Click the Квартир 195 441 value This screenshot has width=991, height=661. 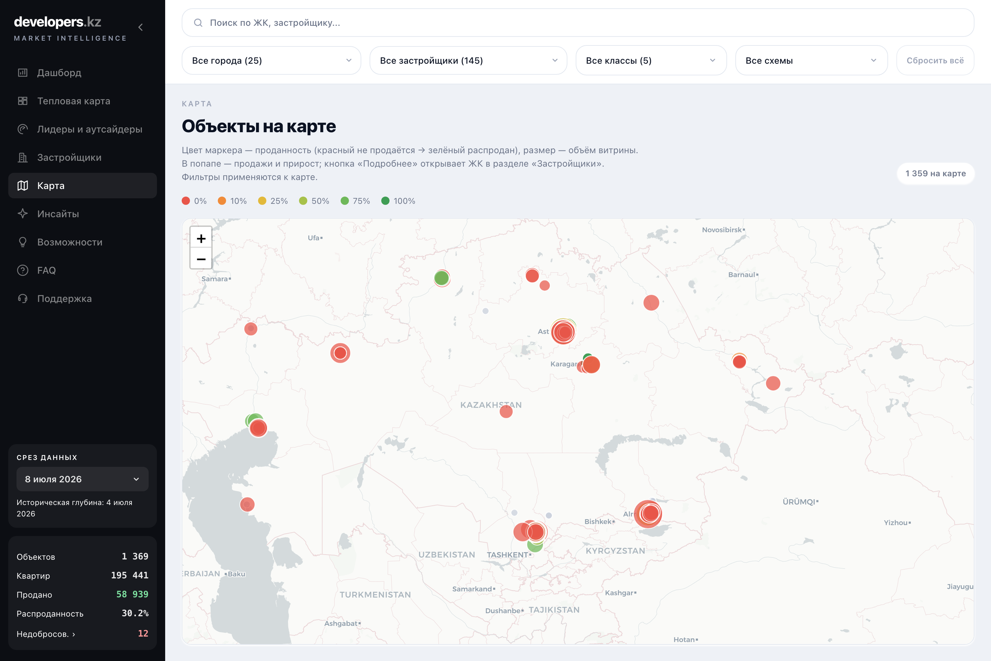click(130, 575)
